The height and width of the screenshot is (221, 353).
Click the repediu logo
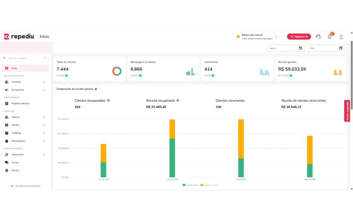point(19,37)
